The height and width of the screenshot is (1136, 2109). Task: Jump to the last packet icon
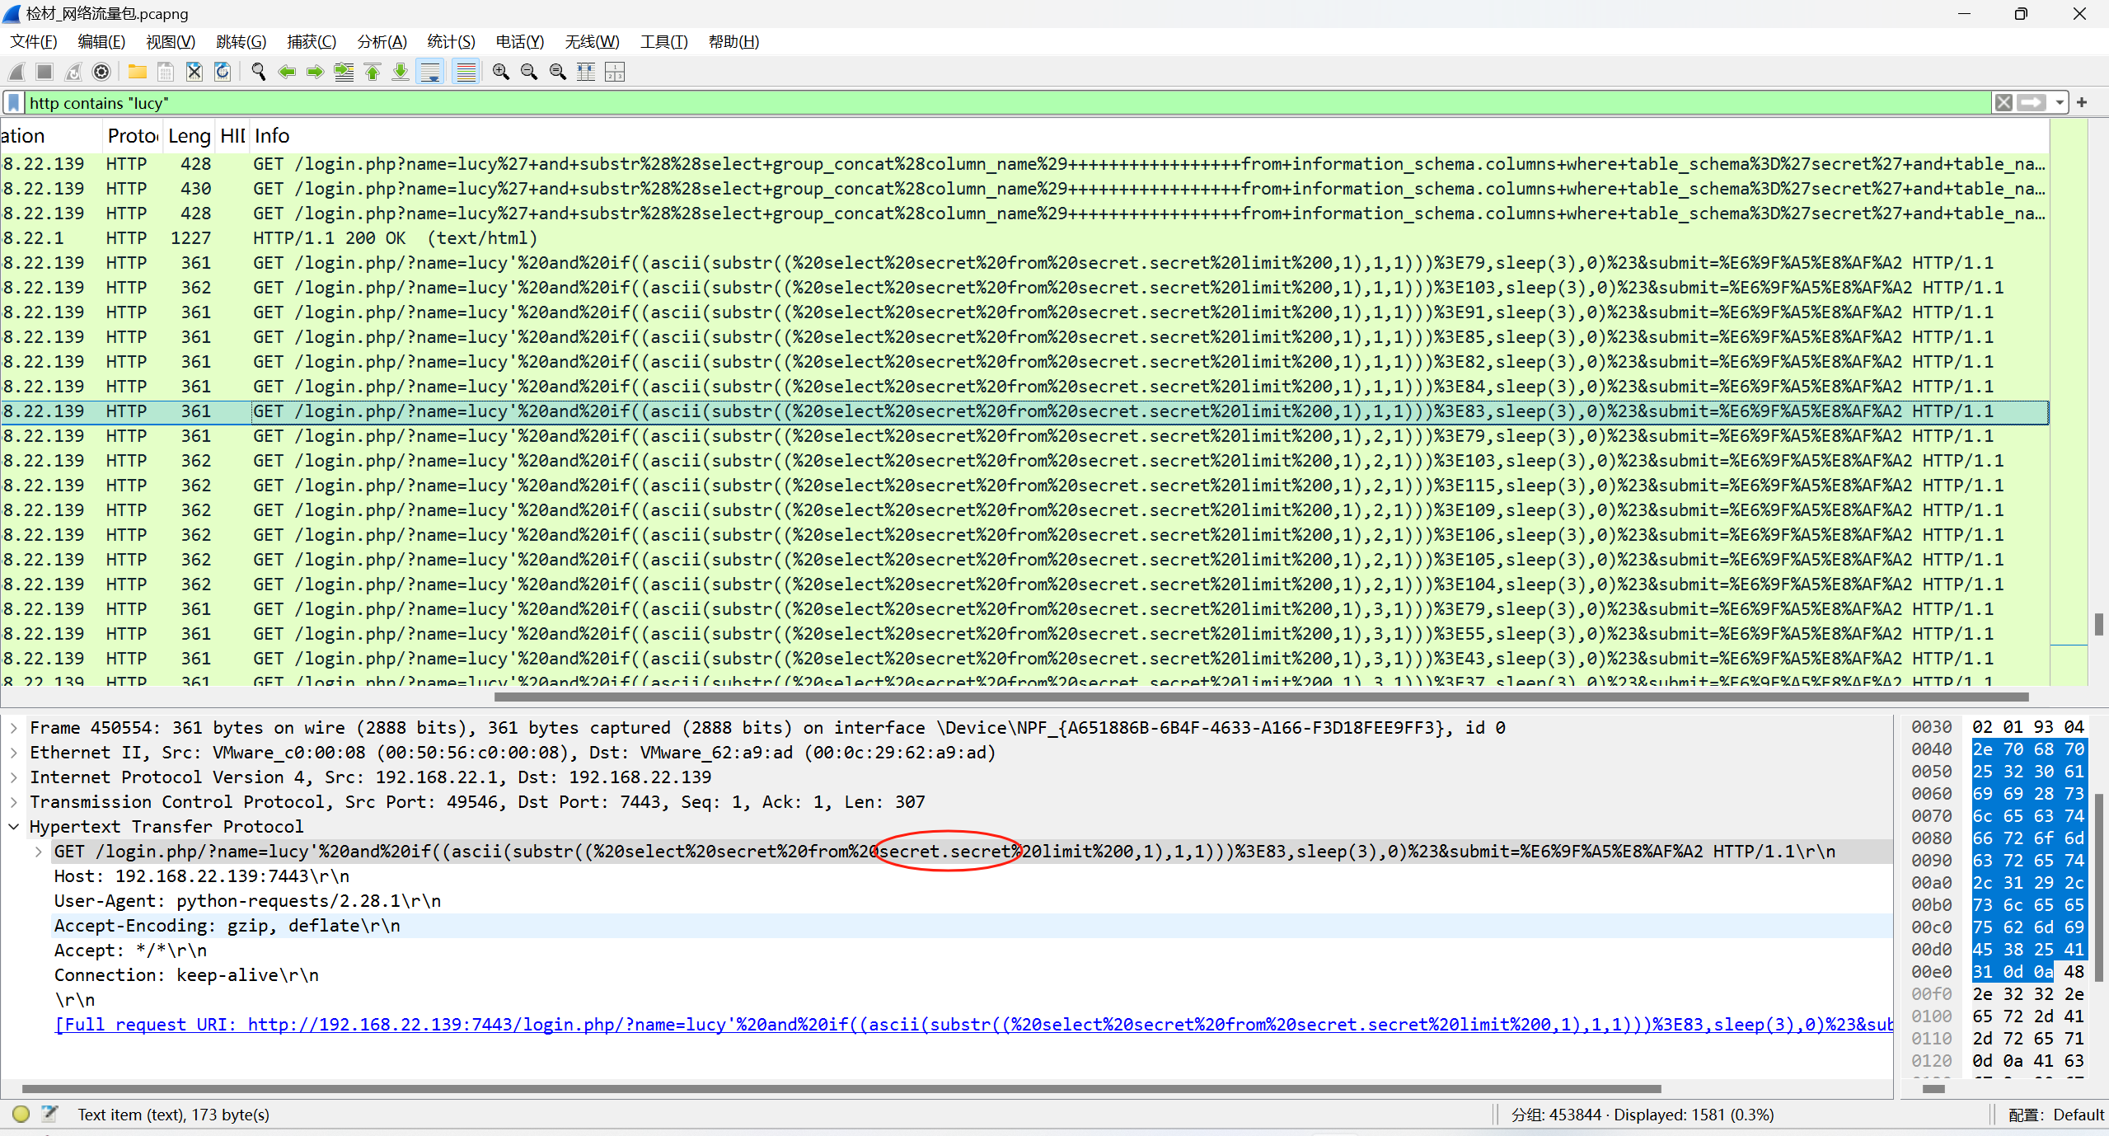coord(401,73)
